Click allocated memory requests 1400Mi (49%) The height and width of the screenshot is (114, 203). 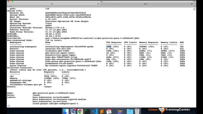click(x=51, y=78)
